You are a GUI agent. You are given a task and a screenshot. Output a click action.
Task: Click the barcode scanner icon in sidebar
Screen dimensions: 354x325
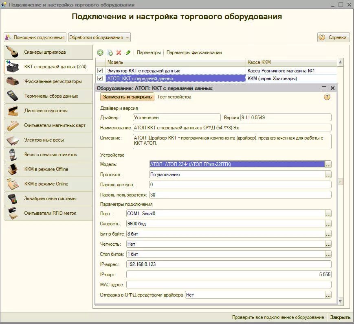pyautogui.click(x=13, y=52)
